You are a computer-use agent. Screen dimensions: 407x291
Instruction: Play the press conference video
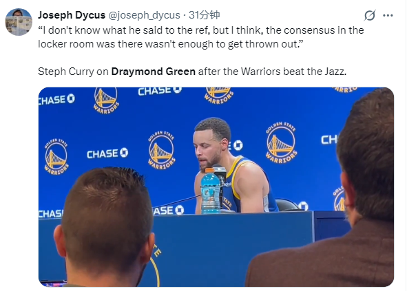click(x=216, y=187)
